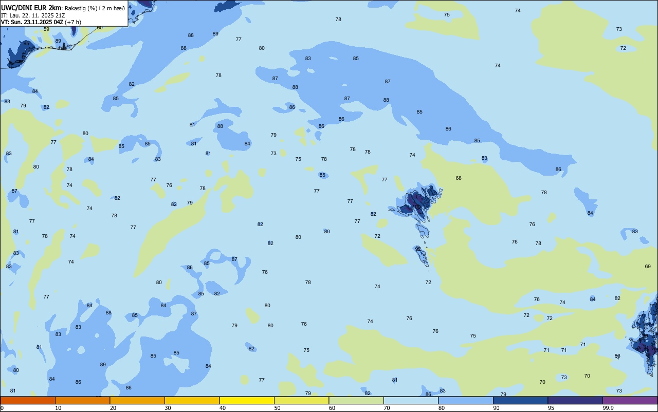Click the legend tick label 0

pos(2,408)
